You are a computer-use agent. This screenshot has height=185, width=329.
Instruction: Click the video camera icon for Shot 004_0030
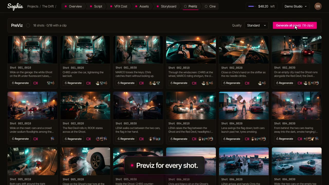(x=300, y=139)
